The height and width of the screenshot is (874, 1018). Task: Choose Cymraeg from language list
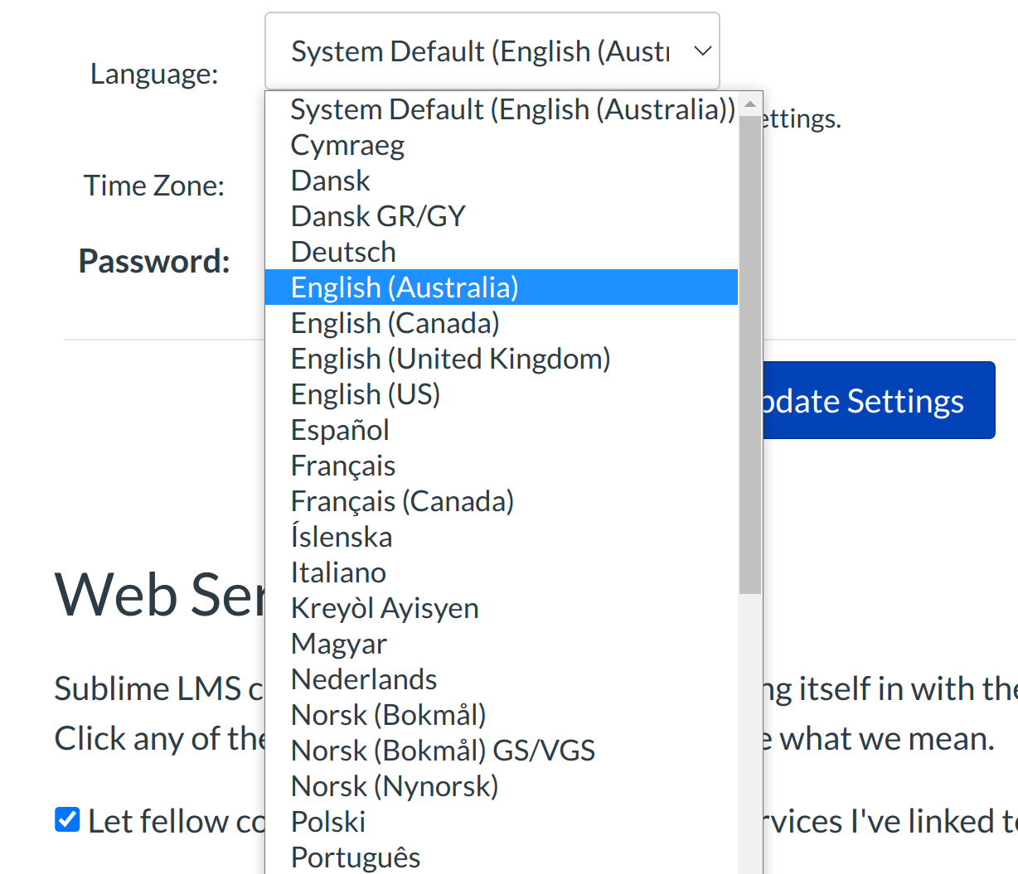(x=347, y=145)
